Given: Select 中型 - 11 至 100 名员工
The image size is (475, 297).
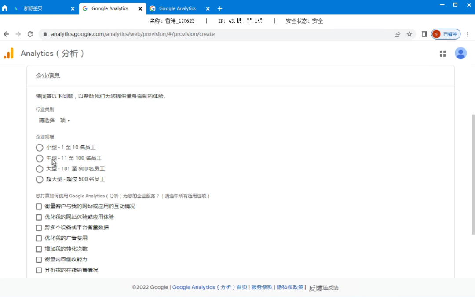Looking at the screenshot, I should [40, 158].
